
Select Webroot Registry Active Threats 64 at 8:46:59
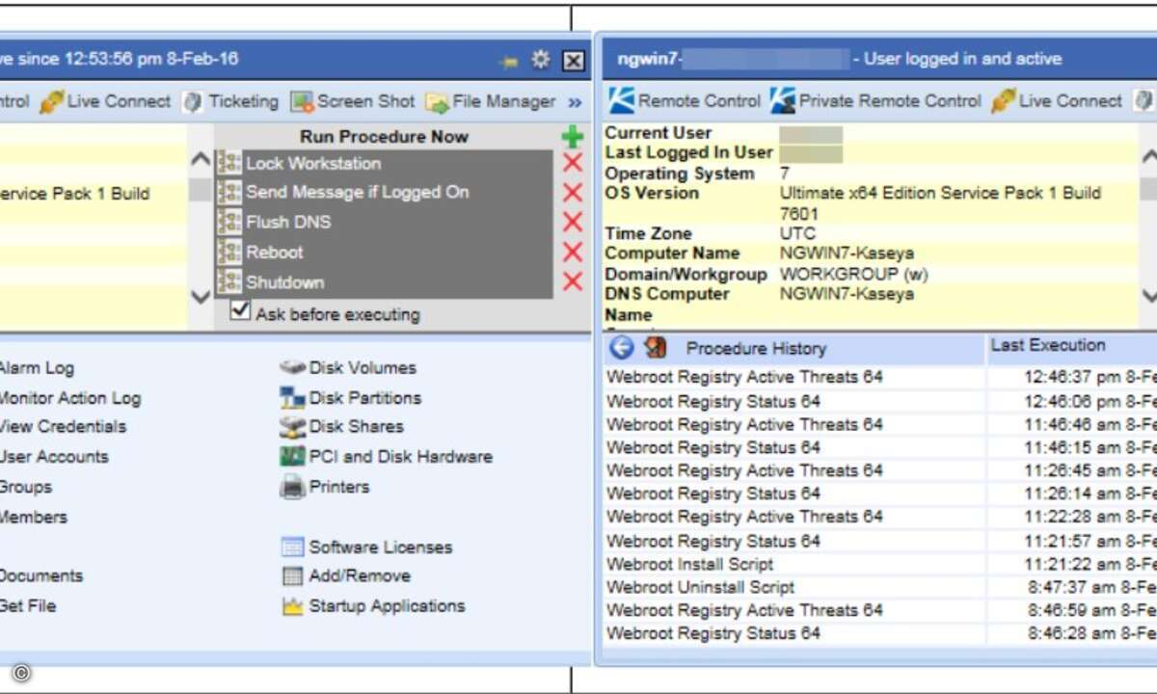coord(744,610)
